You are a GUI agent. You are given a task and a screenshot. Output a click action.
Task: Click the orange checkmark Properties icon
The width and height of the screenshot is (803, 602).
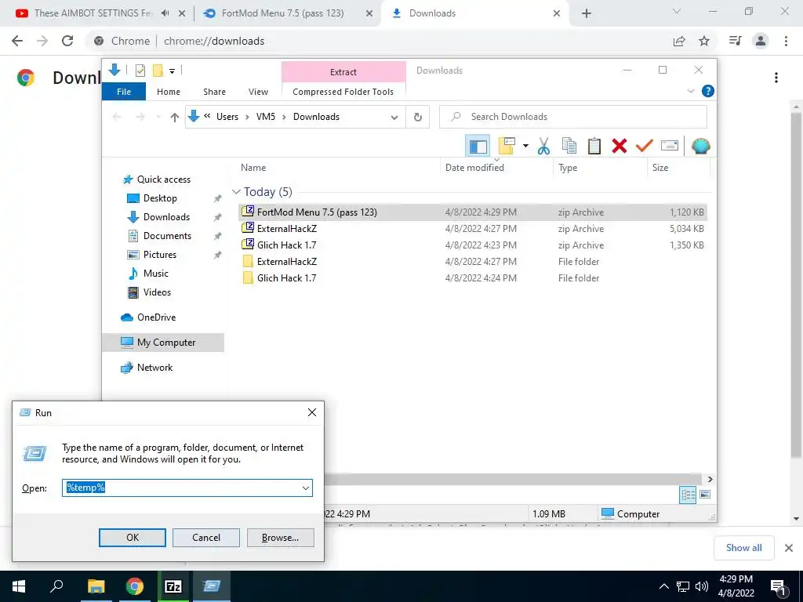point(645,147)
